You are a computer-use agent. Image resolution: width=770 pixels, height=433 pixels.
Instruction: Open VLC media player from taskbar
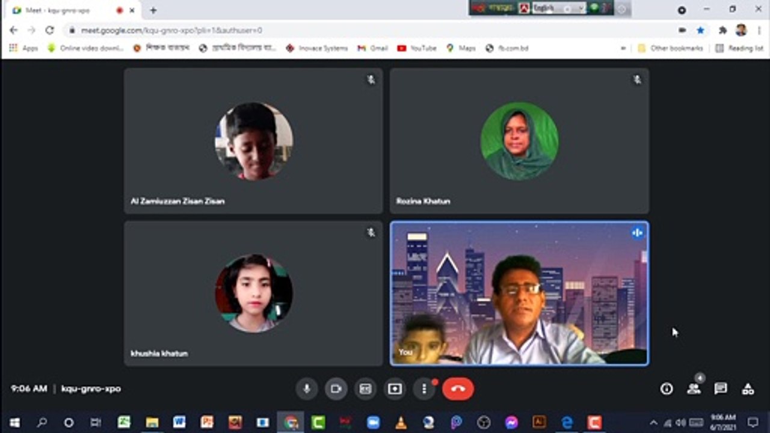tap(401, 422)
